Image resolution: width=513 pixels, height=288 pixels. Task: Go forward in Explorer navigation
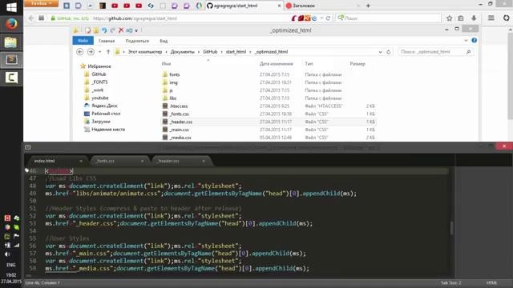[x=91, y=52]
